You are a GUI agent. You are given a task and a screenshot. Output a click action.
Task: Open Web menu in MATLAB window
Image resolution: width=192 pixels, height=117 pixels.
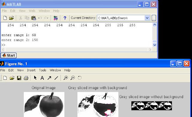click(32, 11)
